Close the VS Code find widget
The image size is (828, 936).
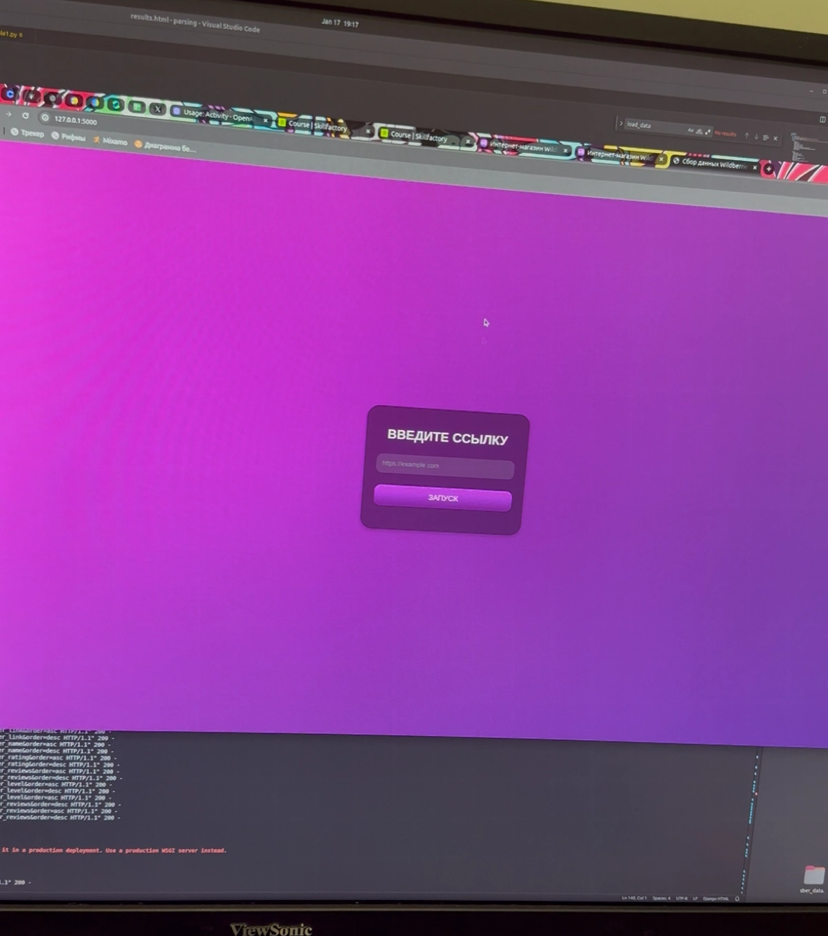[x=775, y=138]
